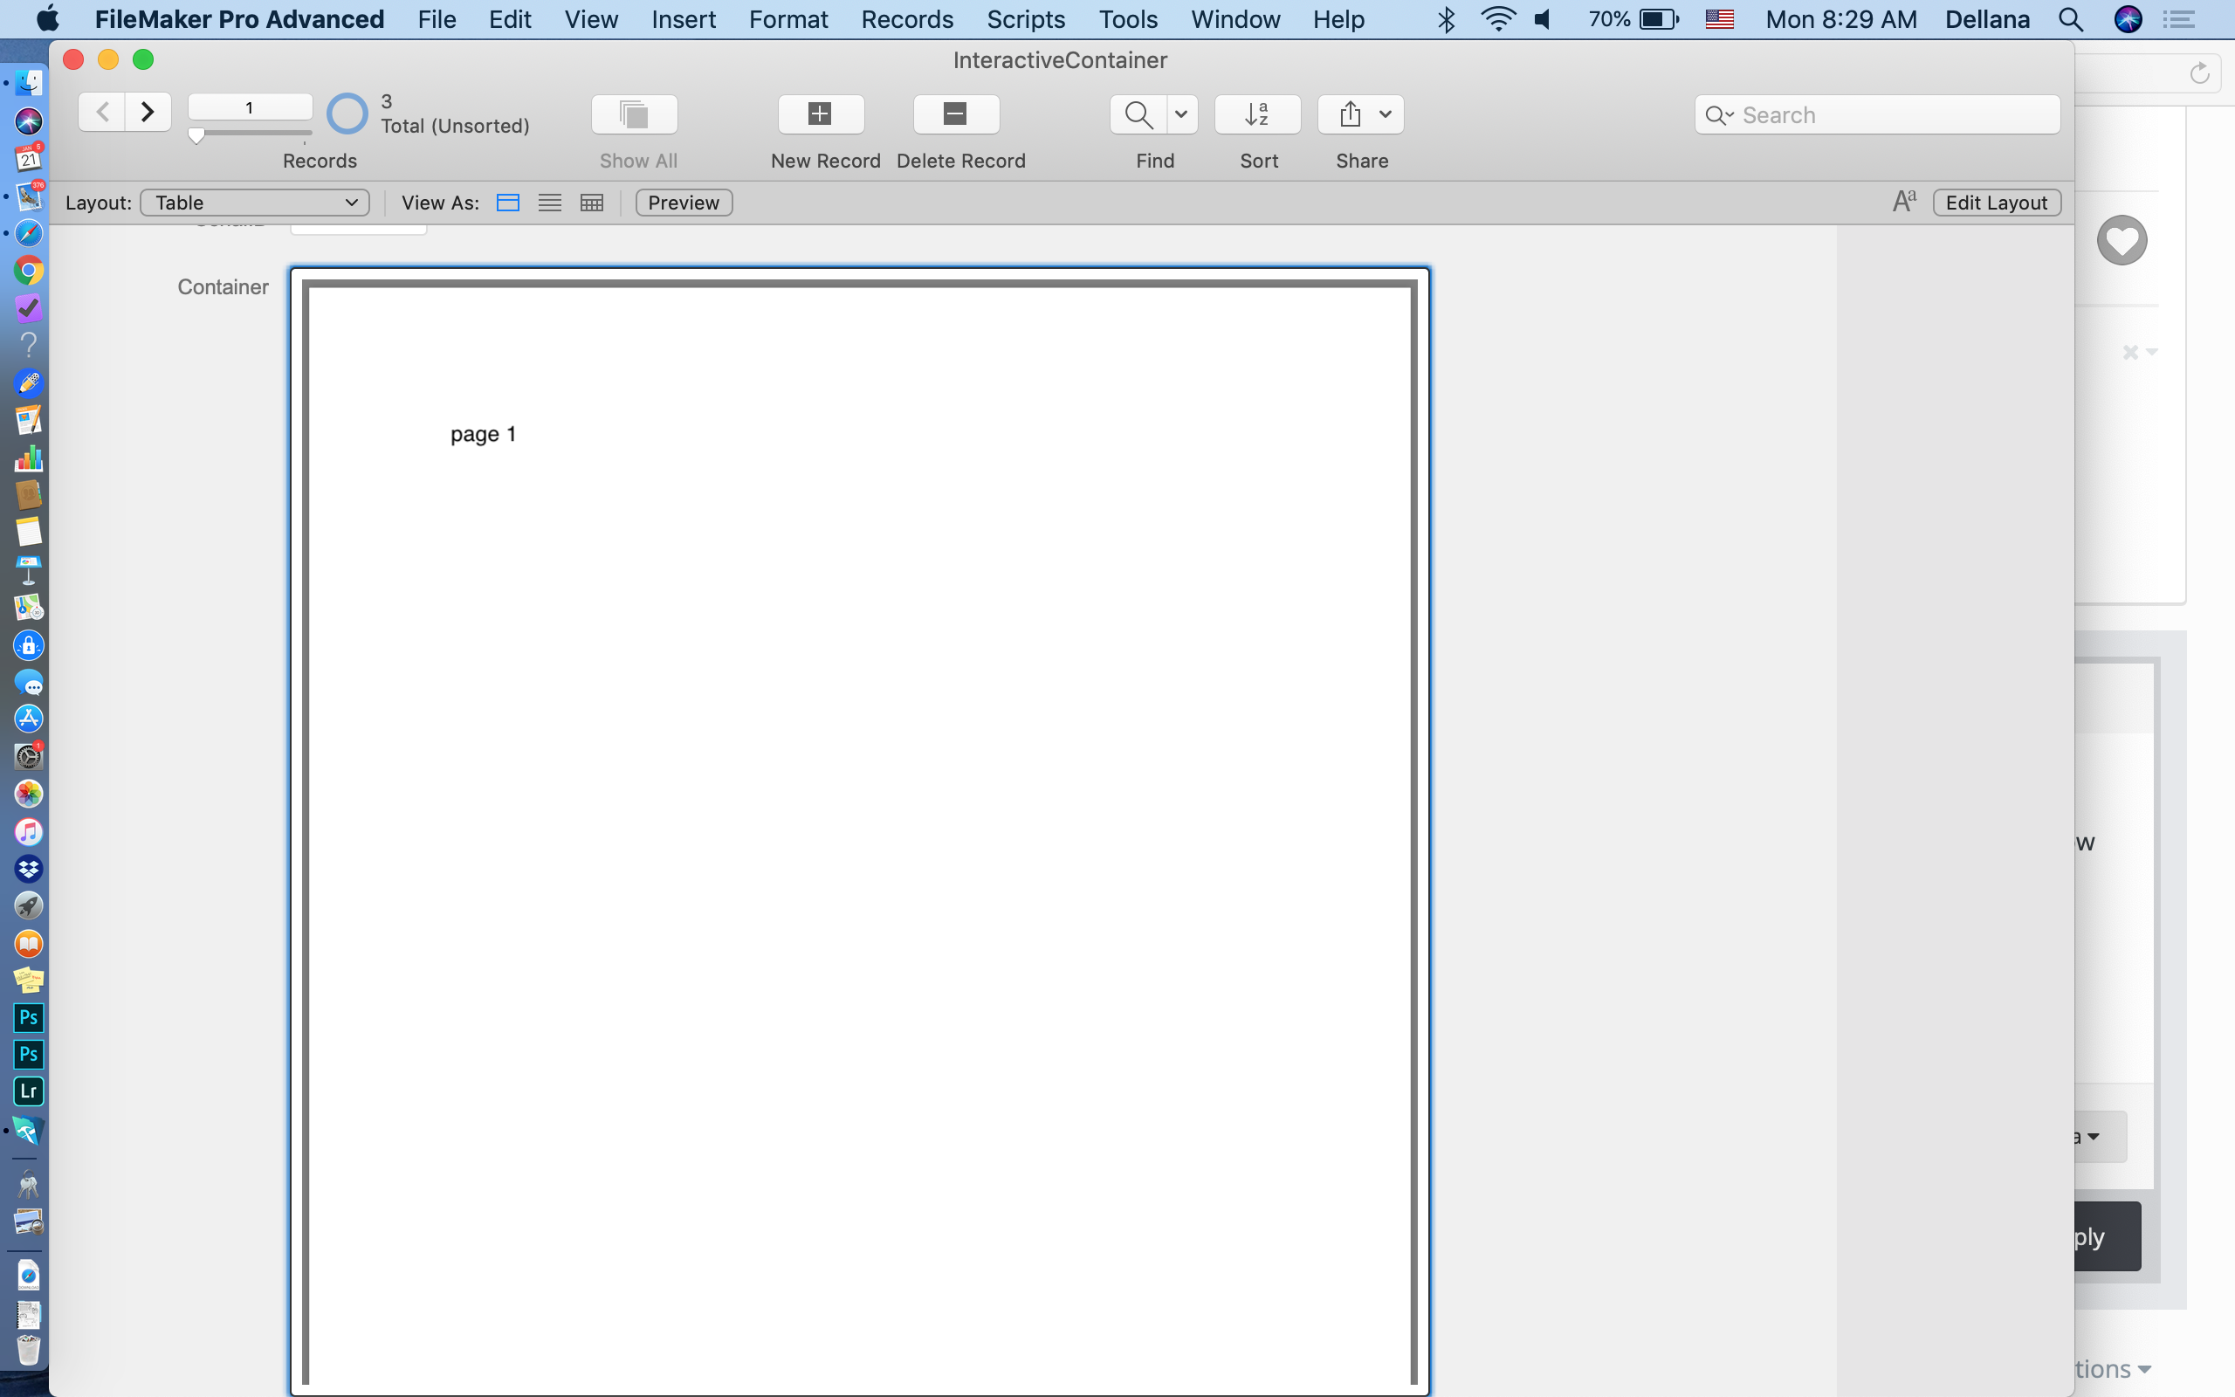Go to next record arrow
Viewport: 2235px width, 1397px height.
148,113
